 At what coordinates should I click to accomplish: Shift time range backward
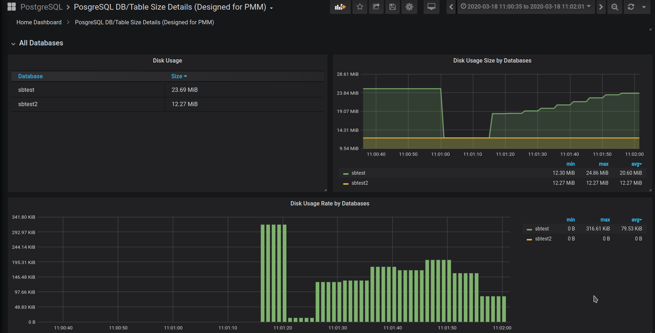coord(451,7)
